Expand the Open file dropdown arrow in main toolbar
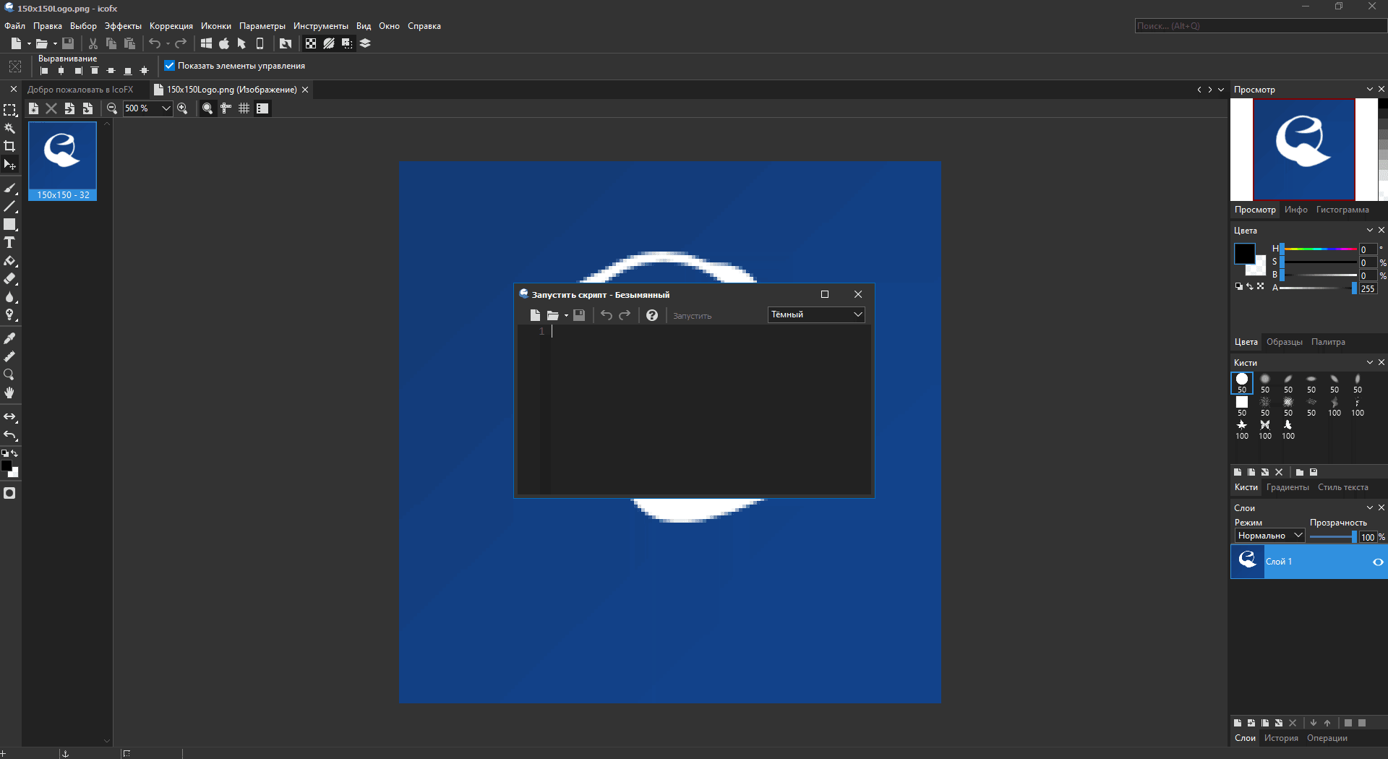This screenshot has height=759, width=1388. pos(55,43)
